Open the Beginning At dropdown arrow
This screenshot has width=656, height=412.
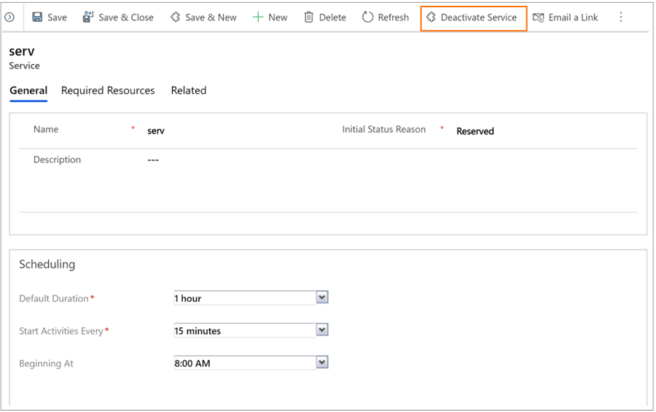coord(321,362)
